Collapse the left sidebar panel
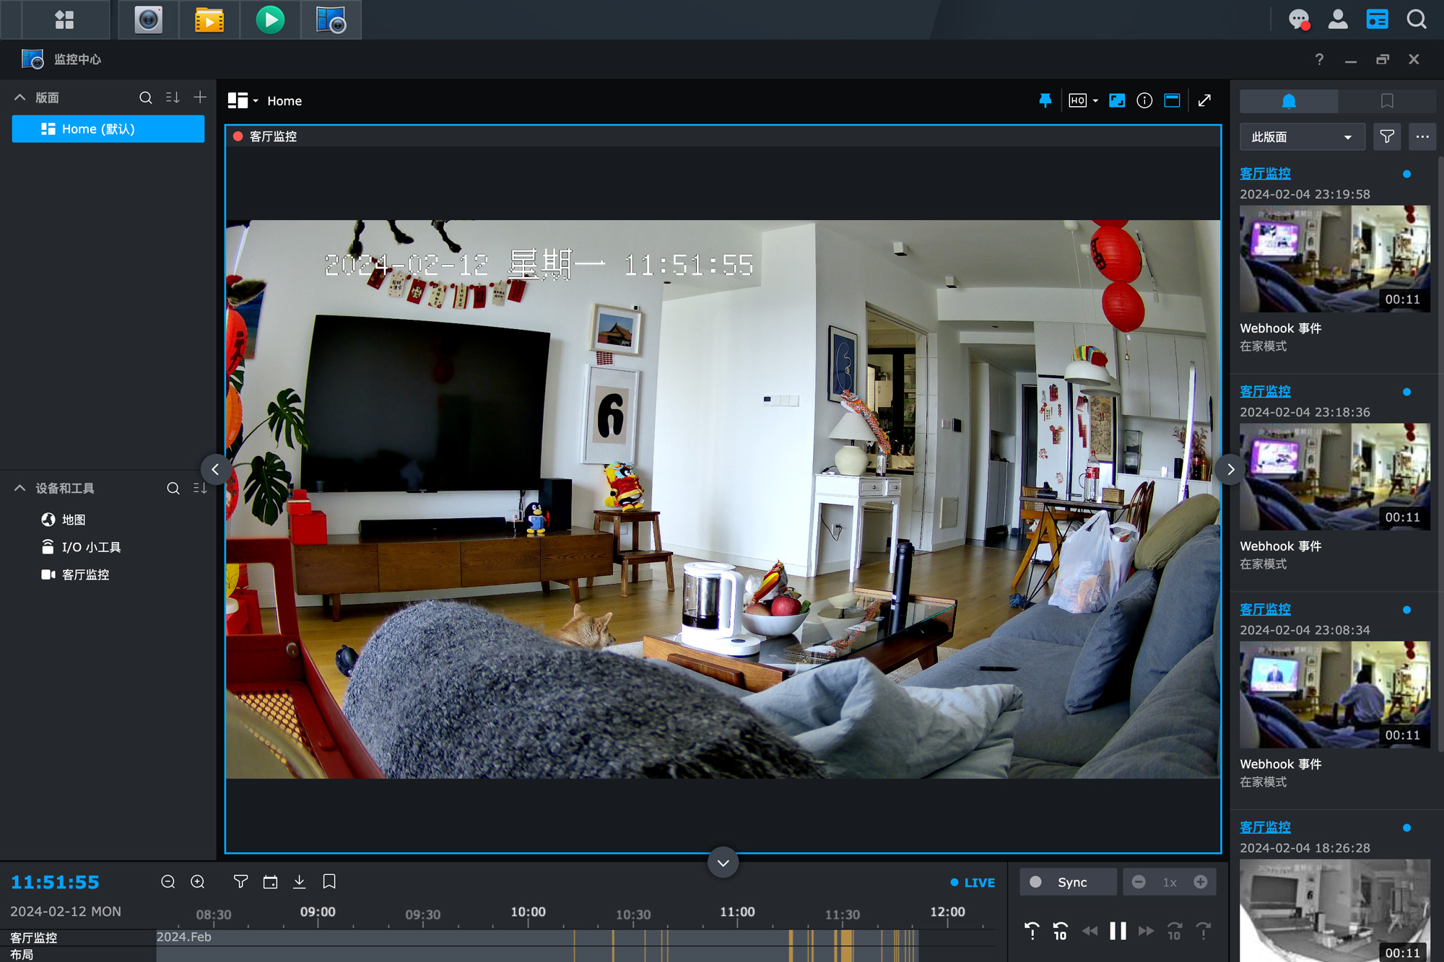1444x962 pixels. tap(215, 470)
